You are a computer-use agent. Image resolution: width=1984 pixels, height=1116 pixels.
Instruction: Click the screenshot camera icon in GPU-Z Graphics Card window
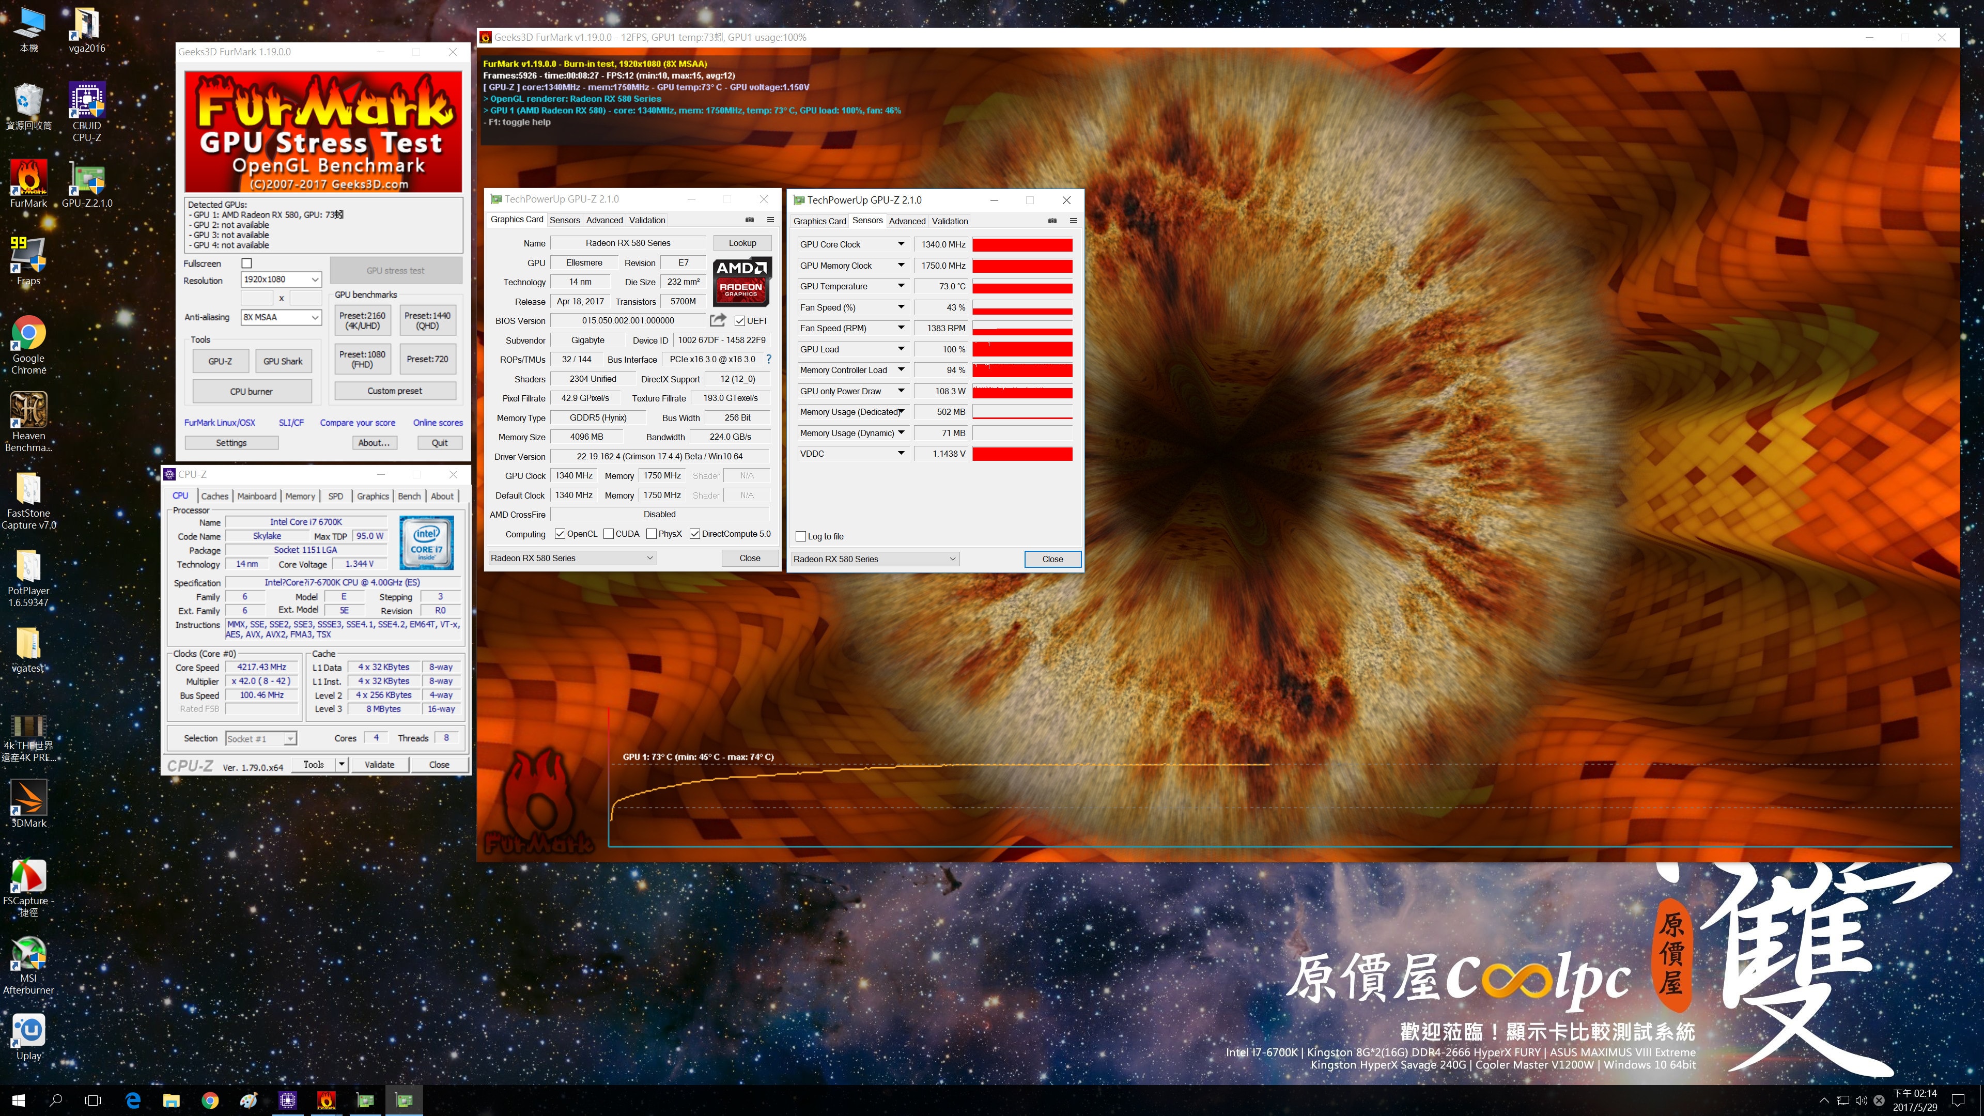click(749, 220)
